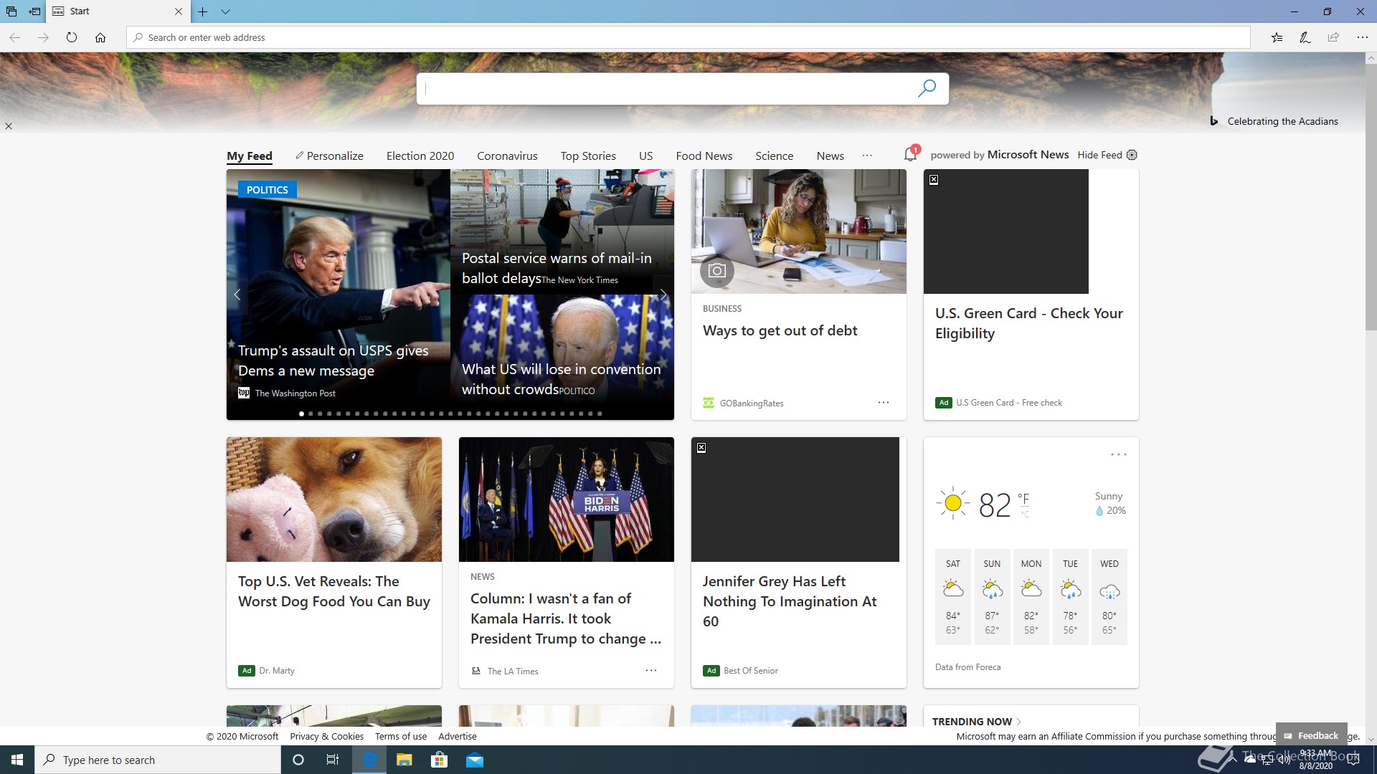Click the Share this page icon

[1333, 37]
